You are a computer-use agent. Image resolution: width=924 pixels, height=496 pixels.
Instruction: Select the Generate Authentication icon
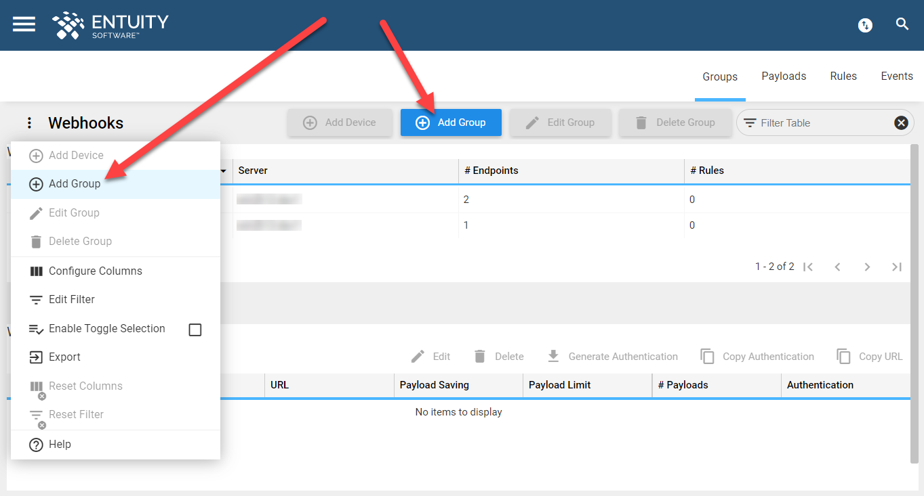(x=553, y=356)
